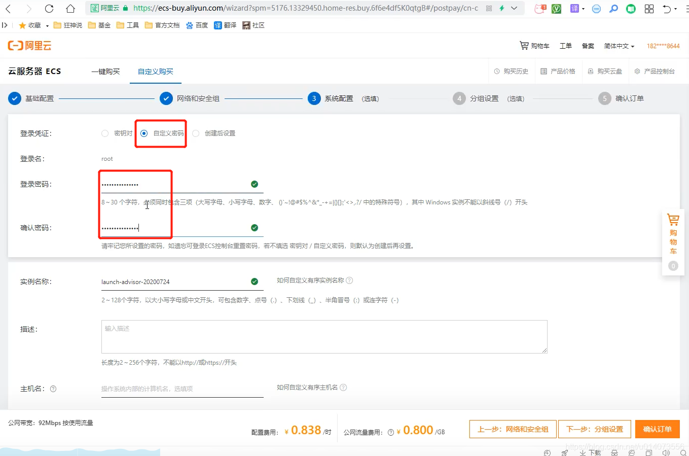Click the 主机名 hostname input field
Image resolution: width=689 pixels, height=456 pixels.
tap(183, 389)
